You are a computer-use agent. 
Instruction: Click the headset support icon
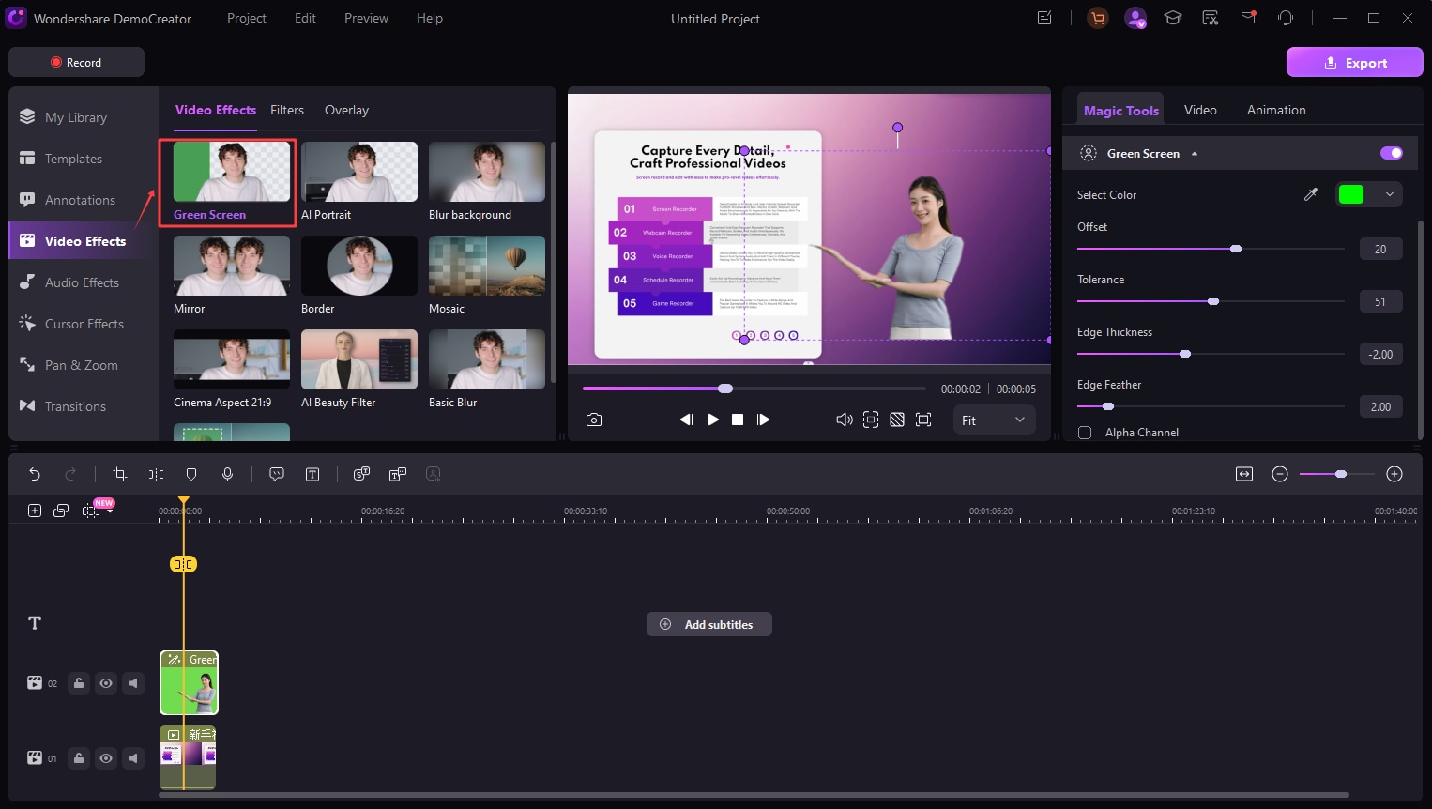(x=1286, y=18)
